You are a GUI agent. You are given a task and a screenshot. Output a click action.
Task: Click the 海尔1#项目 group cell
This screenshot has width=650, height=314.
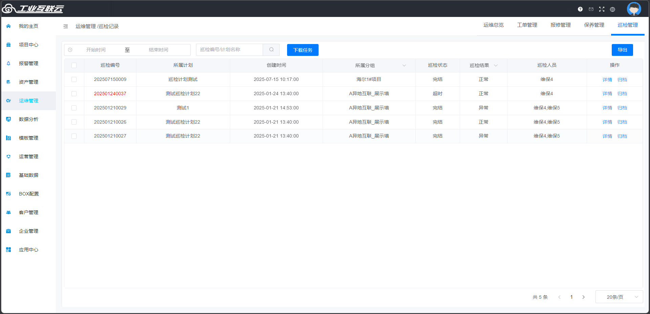tap(369, 79)
